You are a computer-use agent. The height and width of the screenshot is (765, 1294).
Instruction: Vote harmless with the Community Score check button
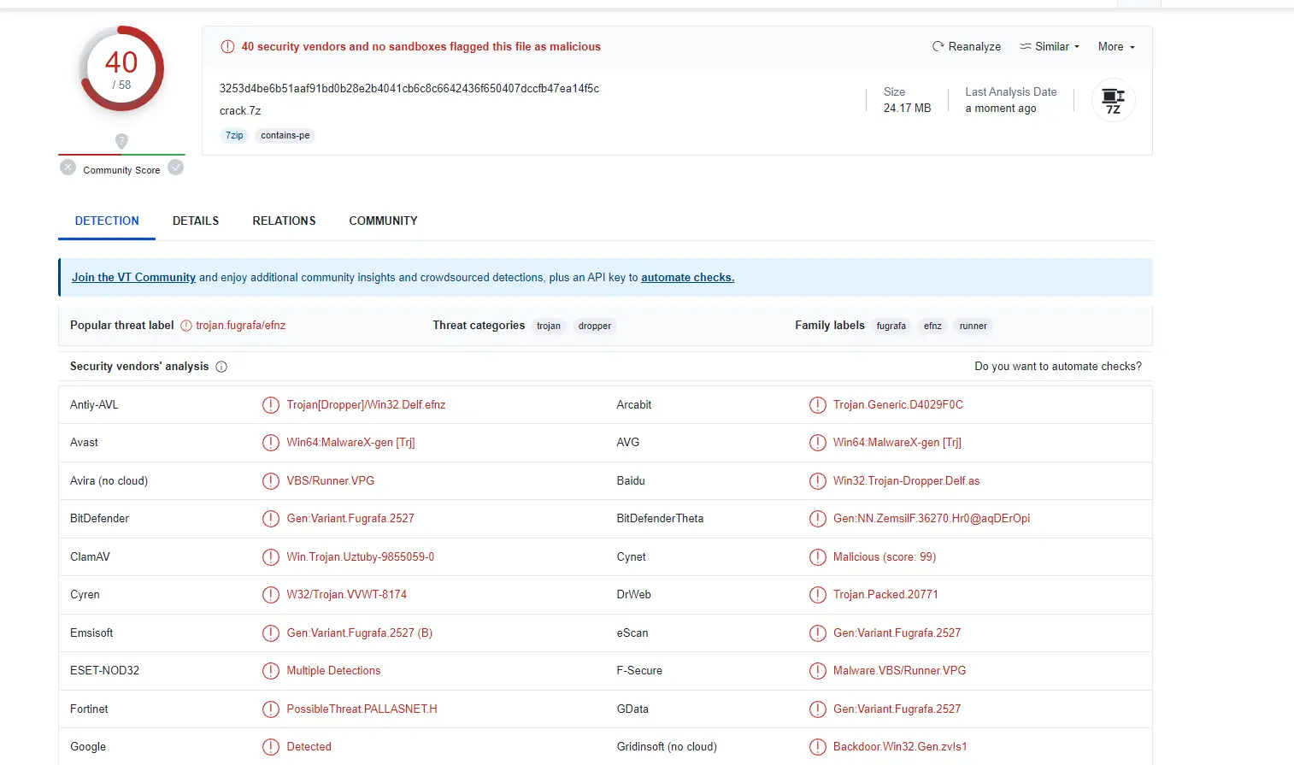pos(176,168)
